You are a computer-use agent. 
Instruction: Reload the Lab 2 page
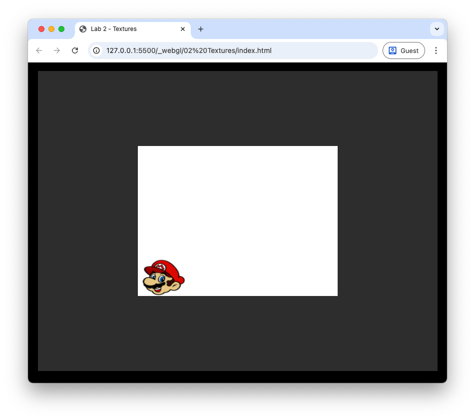point(75,50)
